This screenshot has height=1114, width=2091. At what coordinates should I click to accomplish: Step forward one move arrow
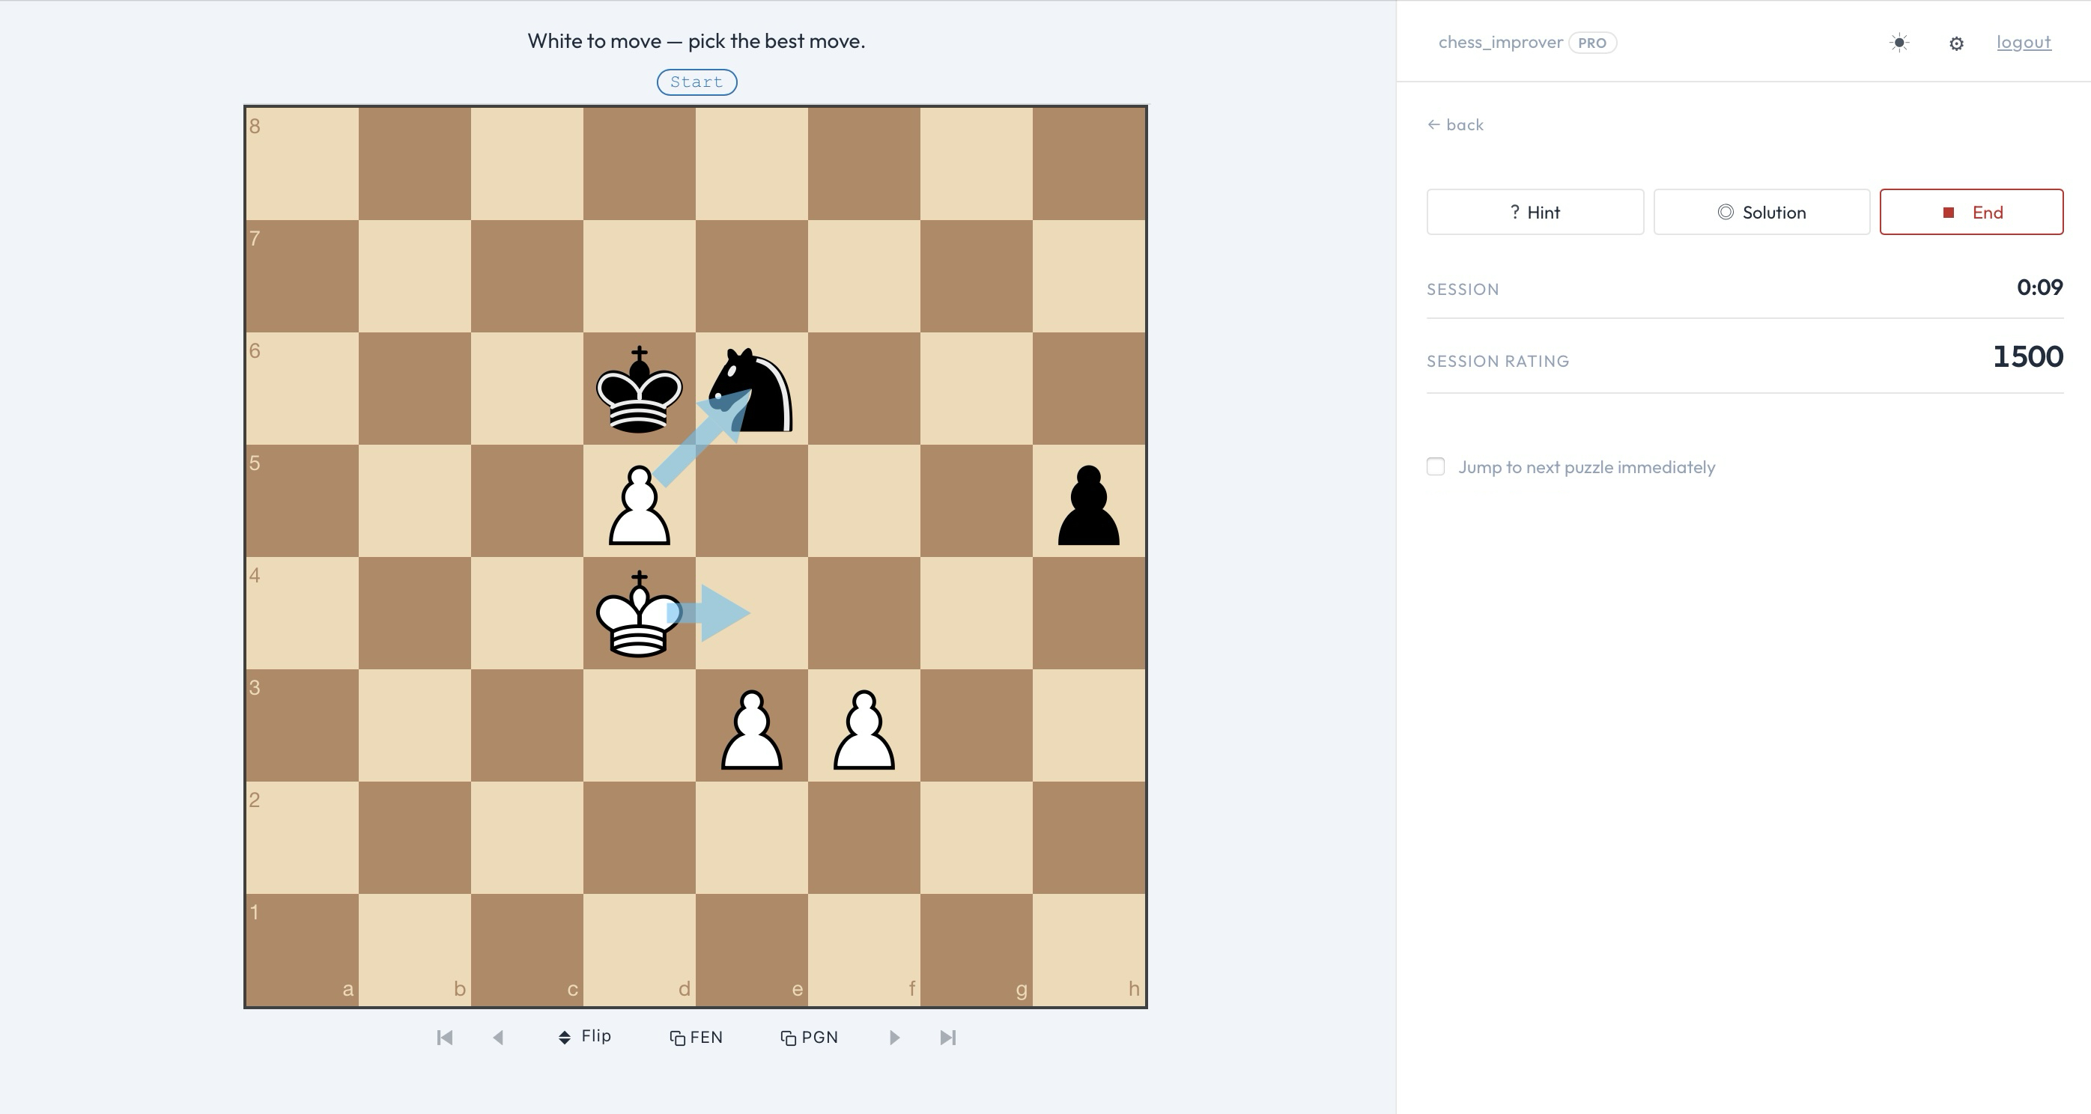pos(893,1038)
